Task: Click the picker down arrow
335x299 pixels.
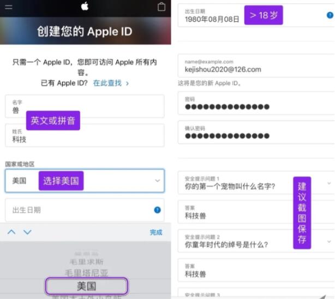Action: click(x=27, y=232)
